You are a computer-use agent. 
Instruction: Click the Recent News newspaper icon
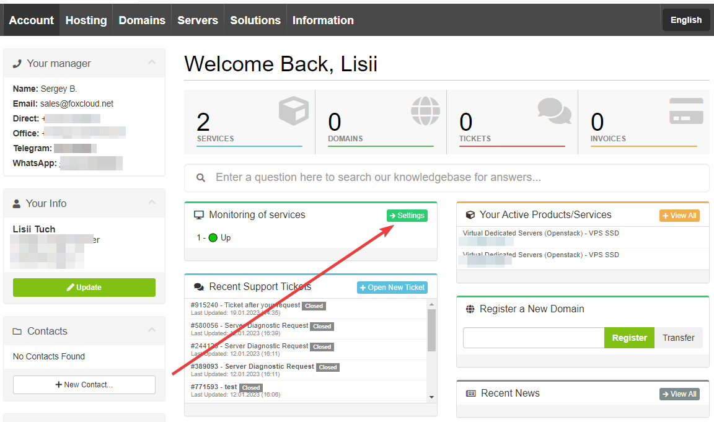pyautogui.click(x=470, y=393)
